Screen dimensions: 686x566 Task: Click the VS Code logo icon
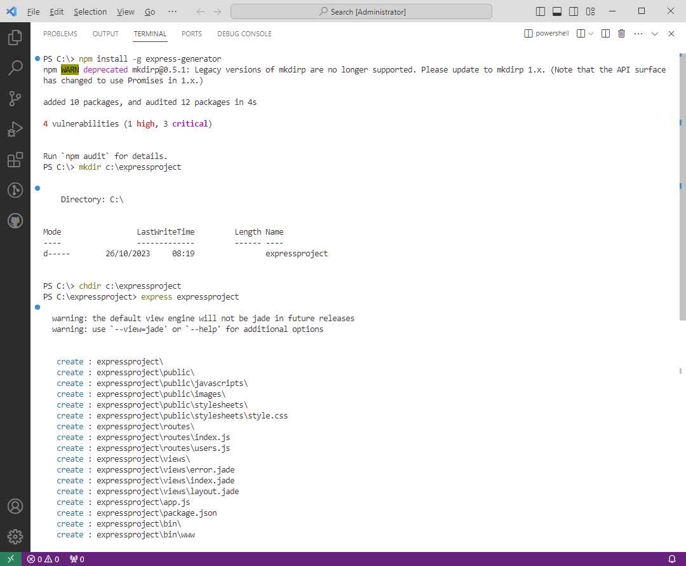coord(11,11)
